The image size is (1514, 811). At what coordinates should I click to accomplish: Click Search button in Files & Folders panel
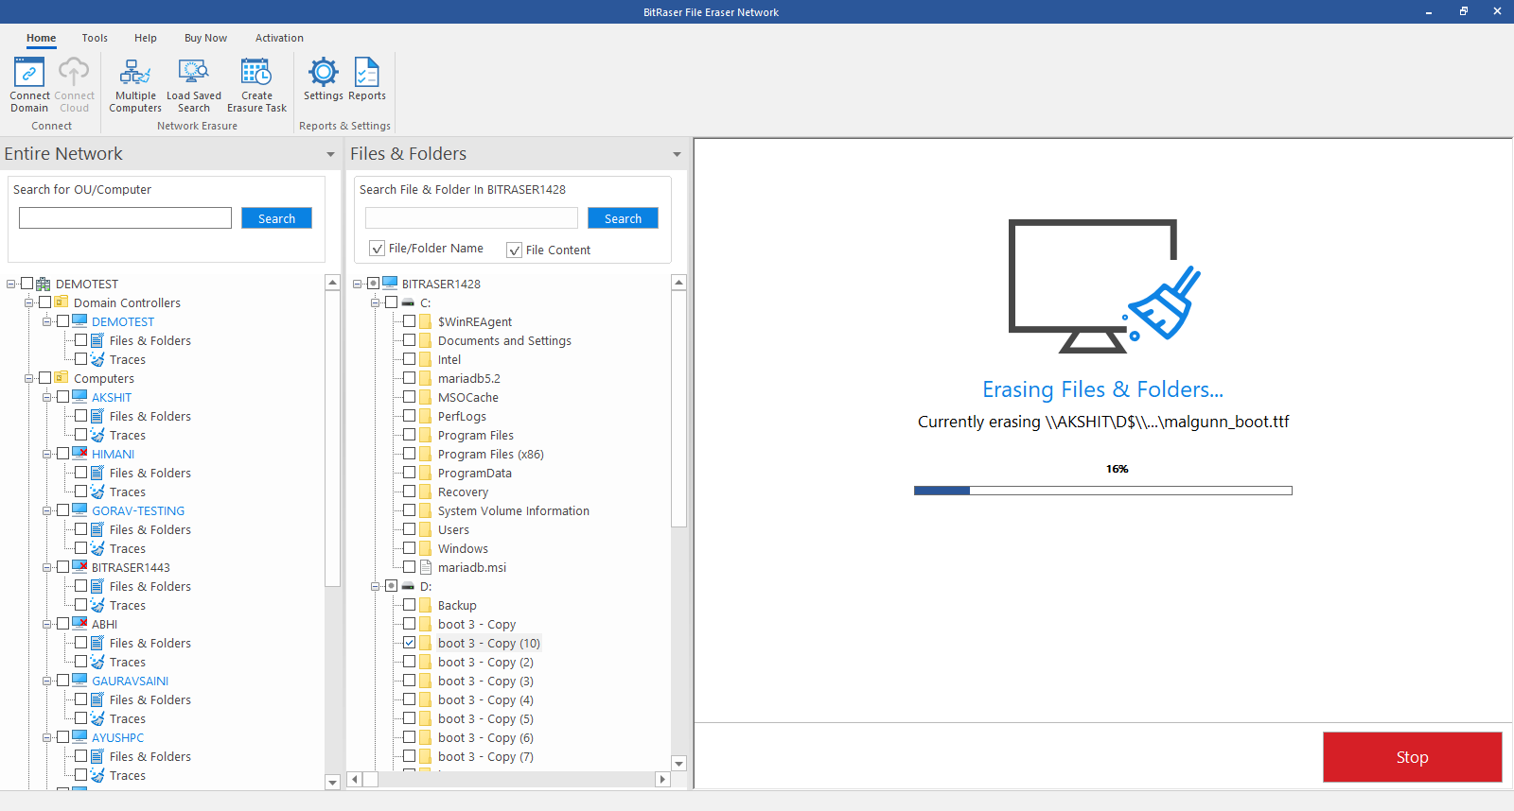coord(623,218)
